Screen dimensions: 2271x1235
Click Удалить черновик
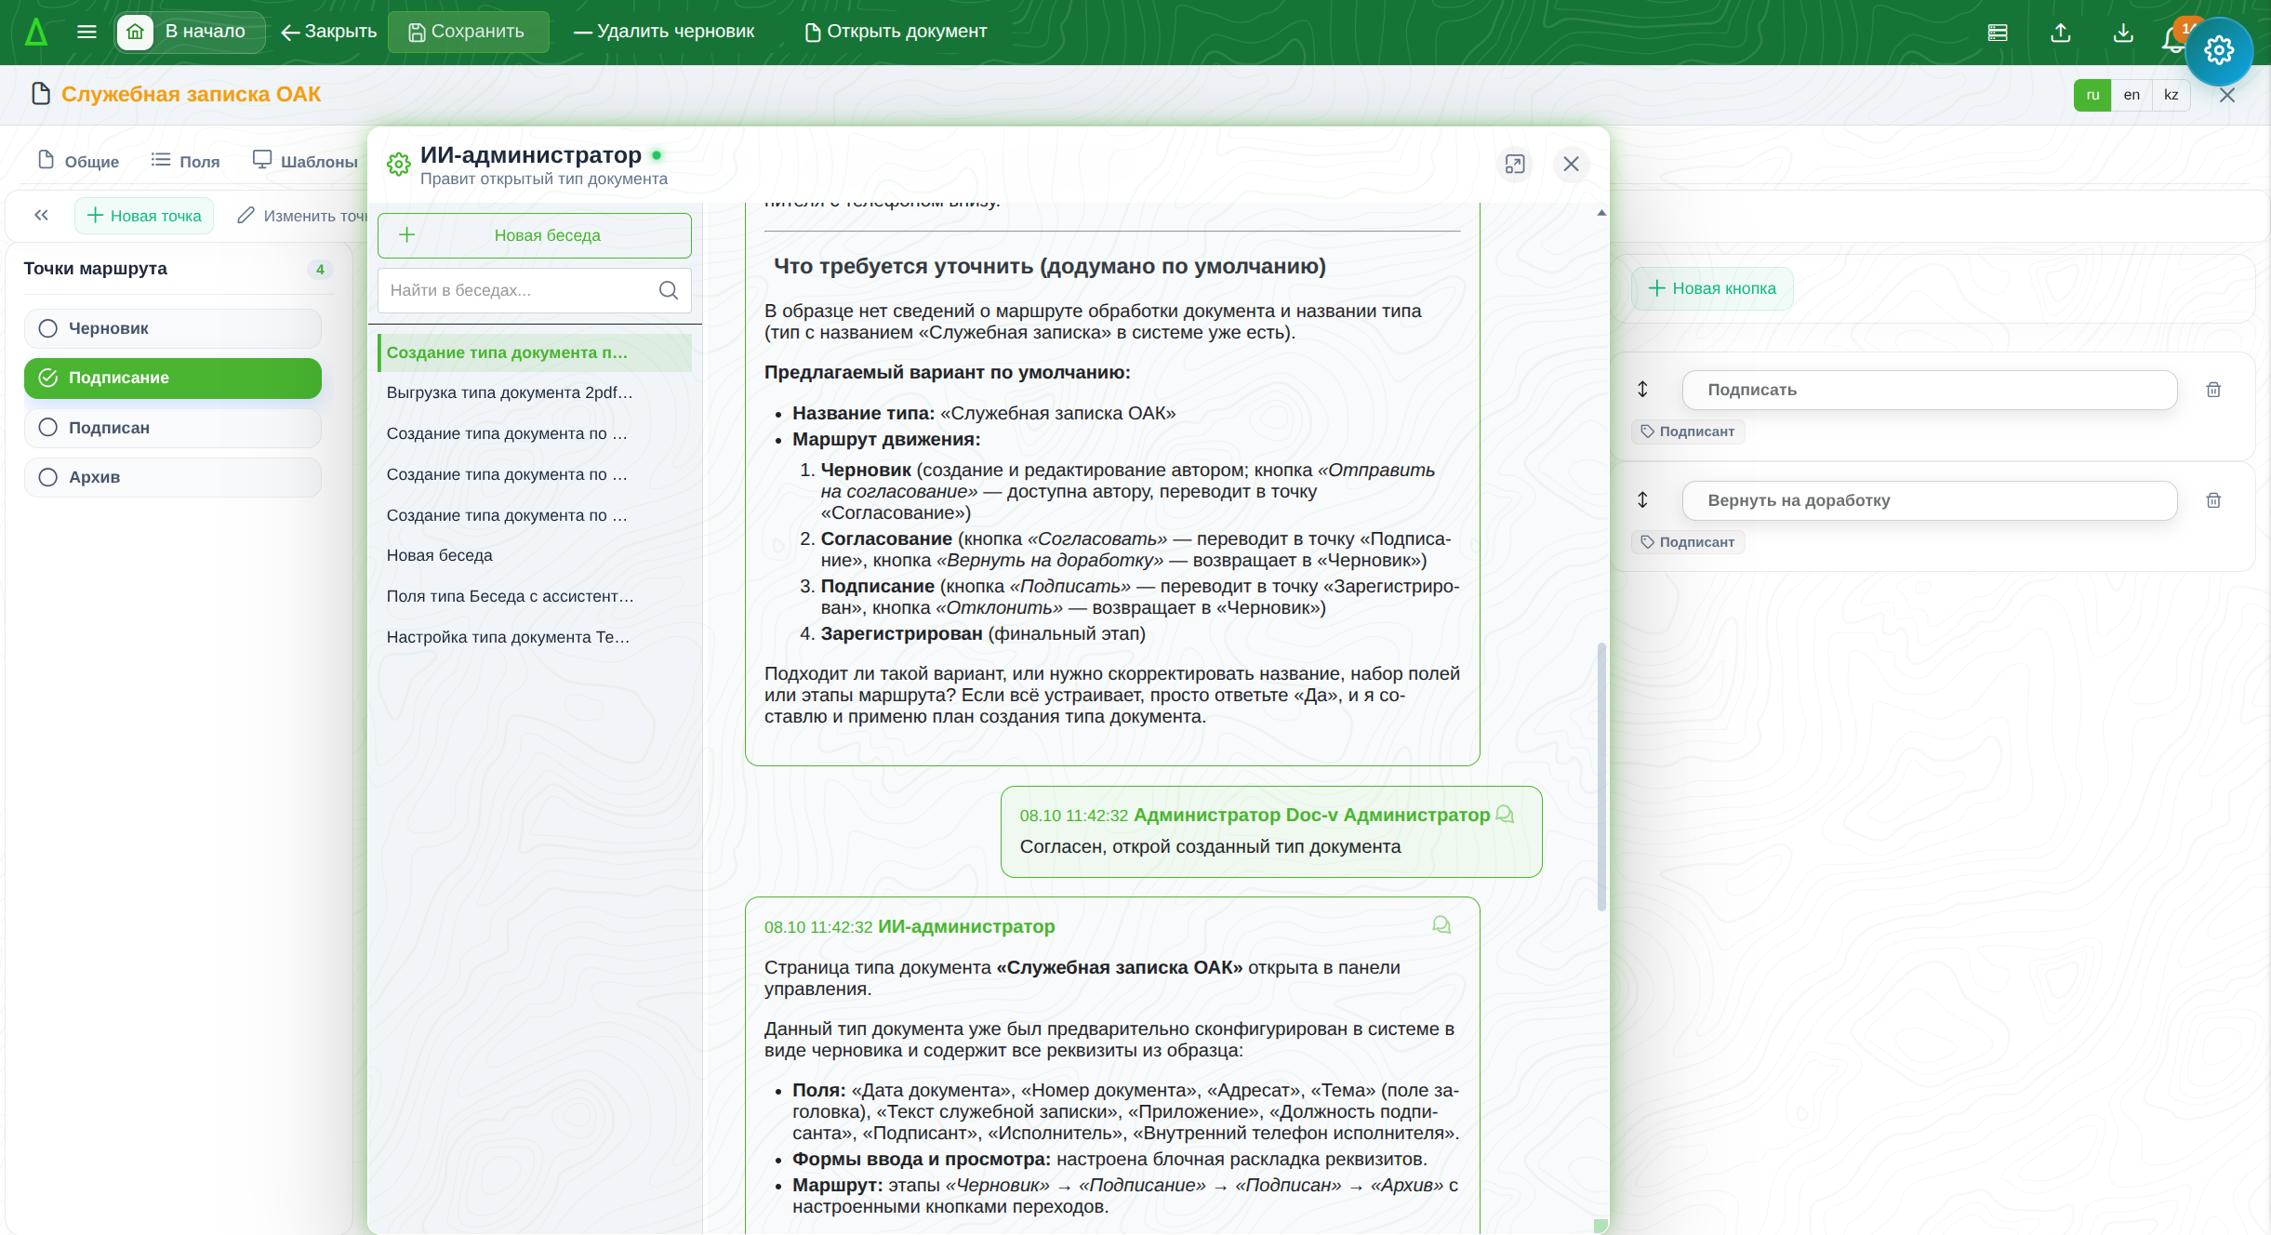(664, 32)
